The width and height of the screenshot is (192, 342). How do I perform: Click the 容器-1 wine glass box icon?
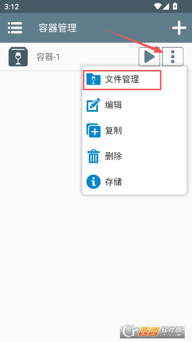(18, 57)
